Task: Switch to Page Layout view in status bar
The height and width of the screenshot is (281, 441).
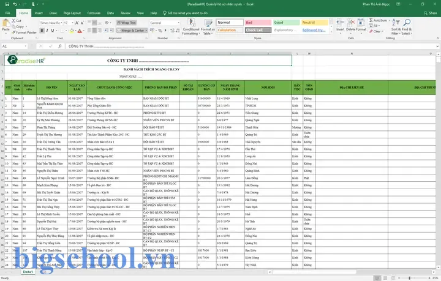Action: (385, 278)
